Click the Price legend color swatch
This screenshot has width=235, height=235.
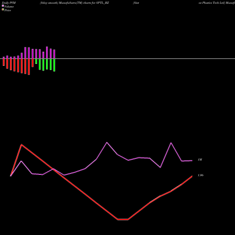click(x=3, y=9)
